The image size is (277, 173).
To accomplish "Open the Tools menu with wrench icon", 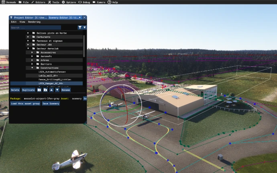I will click(x=53, y=2).
